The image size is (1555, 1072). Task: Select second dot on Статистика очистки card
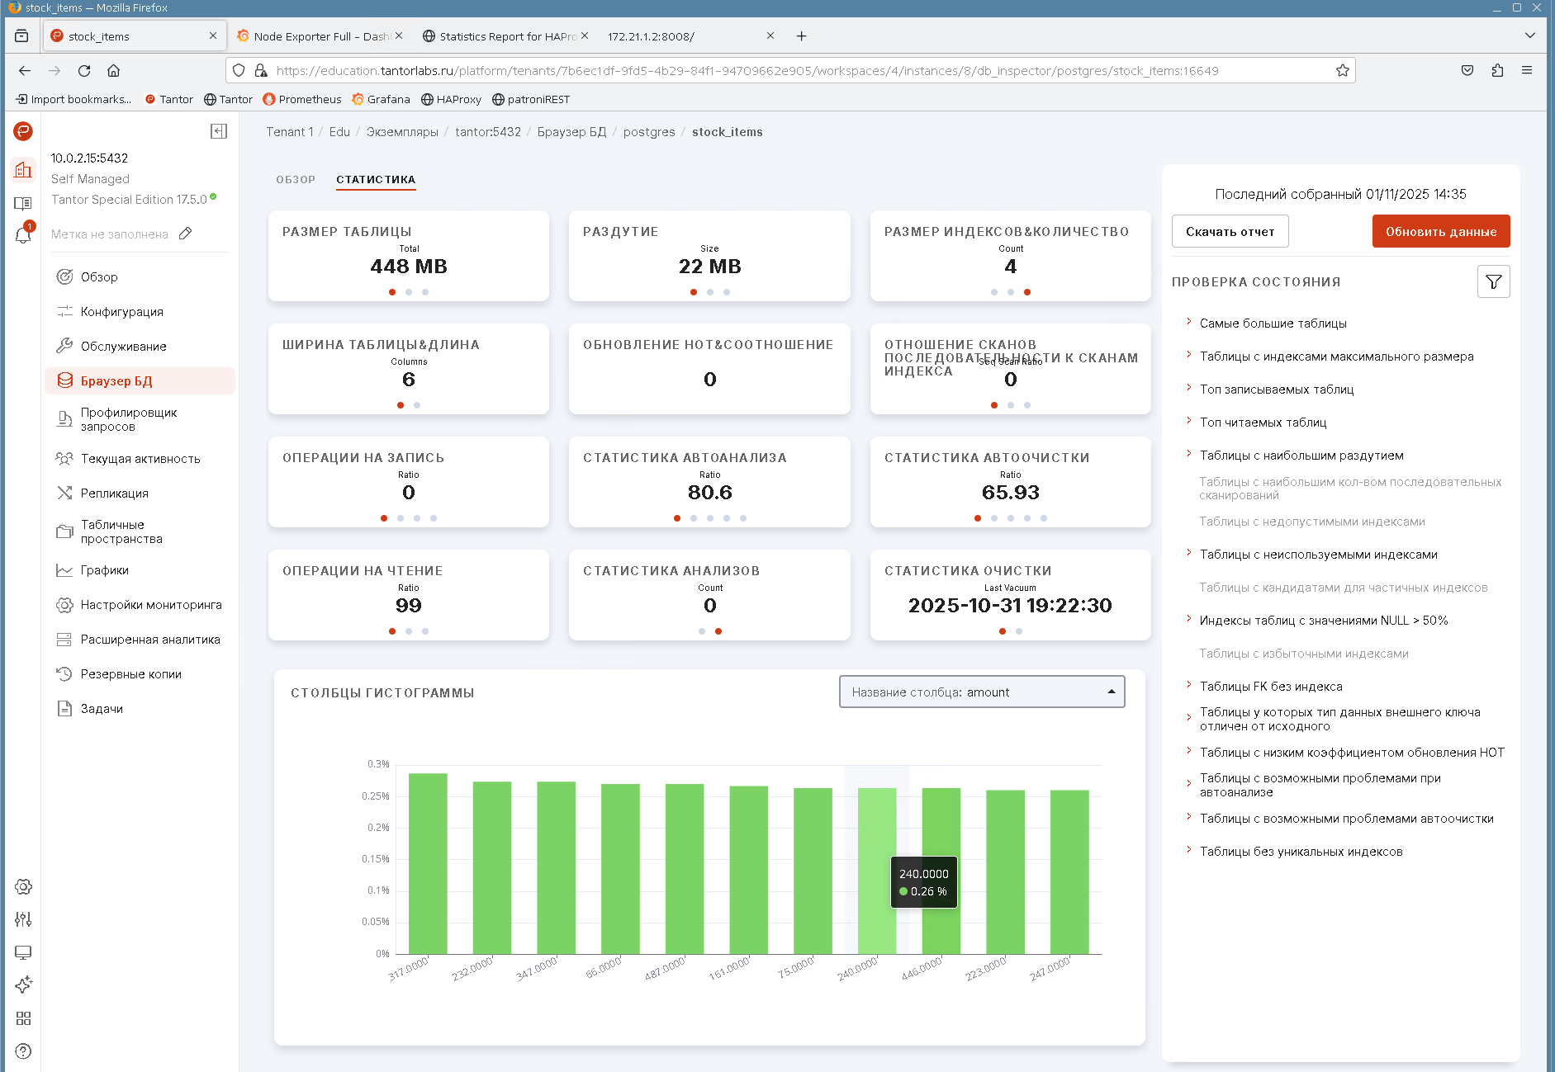(1019, 631)
